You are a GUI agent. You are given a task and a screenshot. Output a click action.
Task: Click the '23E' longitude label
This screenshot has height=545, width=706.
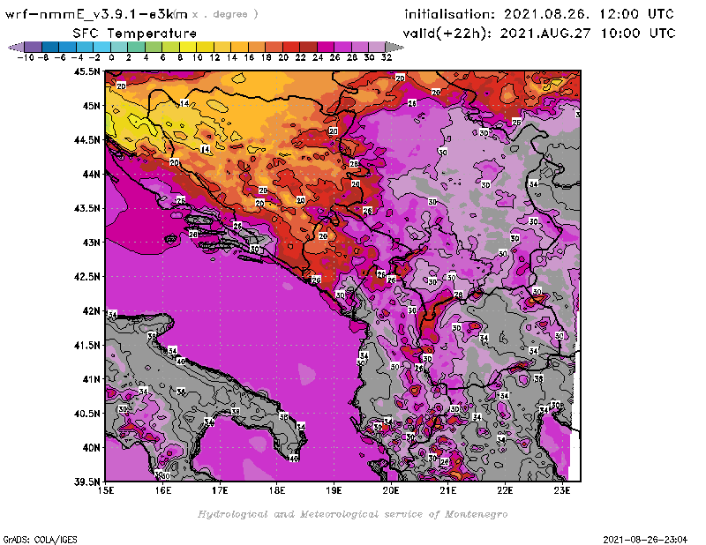(x=562, y=490)
